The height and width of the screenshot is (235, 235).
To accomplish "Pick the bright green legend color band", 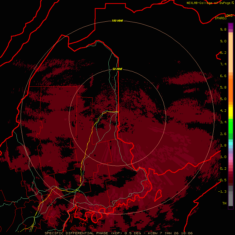I will click(x=231, y=126).
